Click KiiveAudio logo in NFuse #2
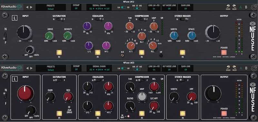 pos(12,68)
